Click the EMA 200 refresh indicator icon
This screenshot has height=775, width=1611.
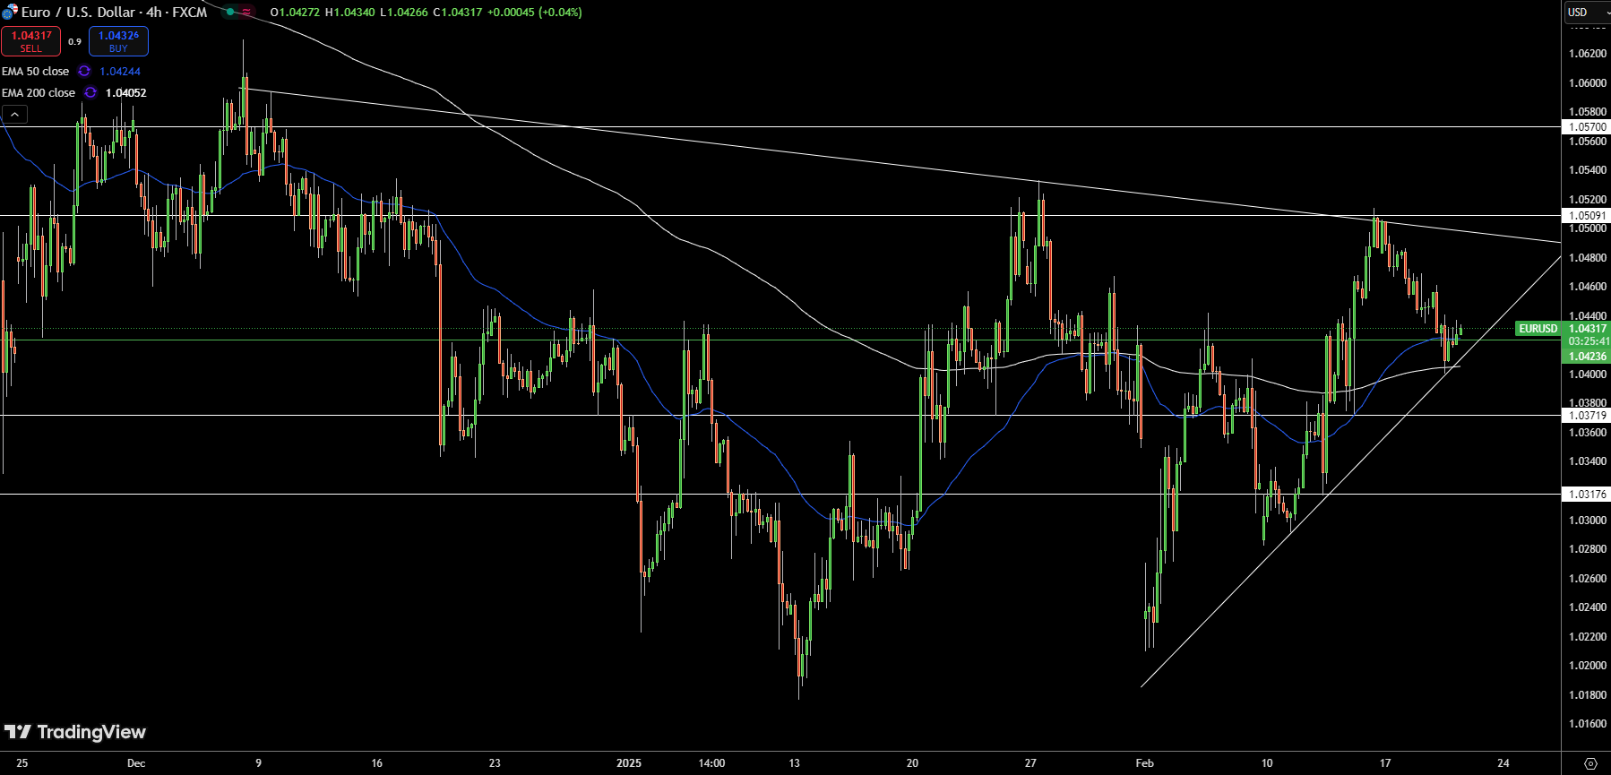(90, 93)
